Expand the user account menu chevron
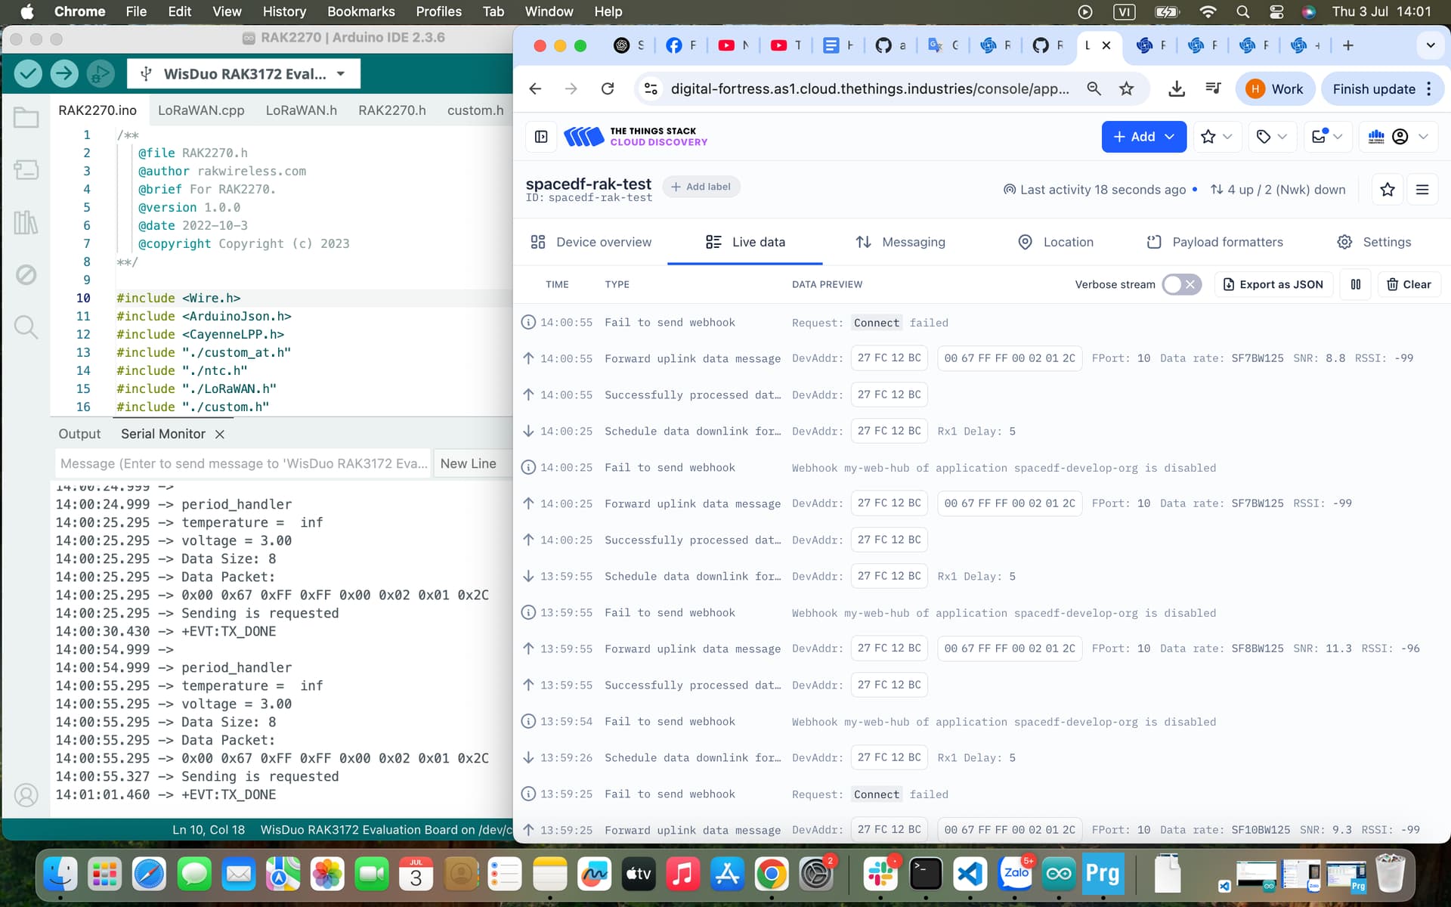 point(1424,137)
